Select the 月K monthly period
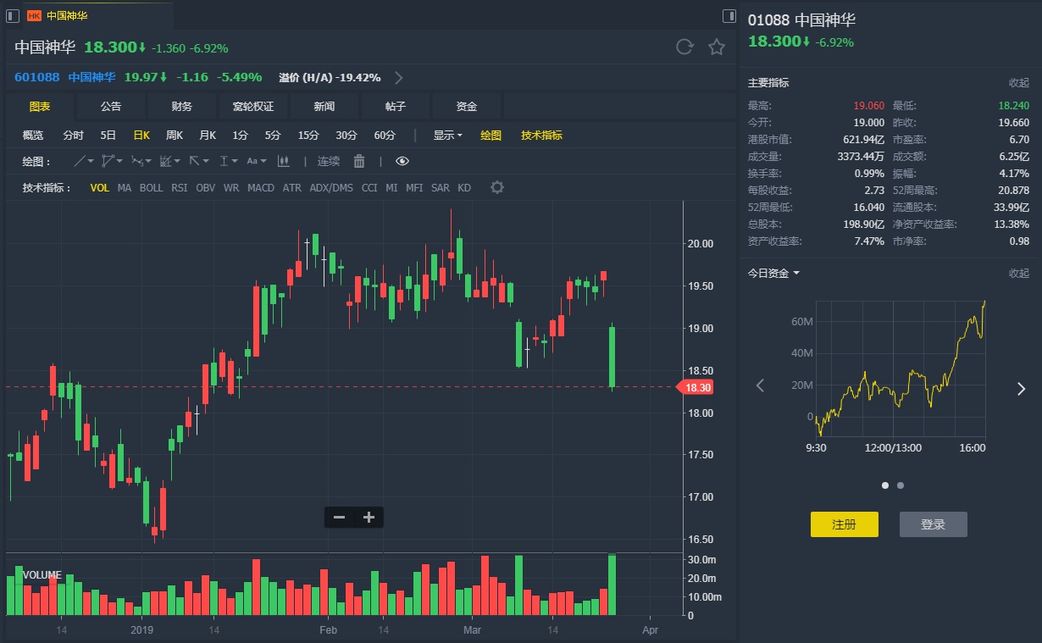The height and width of the screenshot is (643, 1042). [x=208, y=135]
